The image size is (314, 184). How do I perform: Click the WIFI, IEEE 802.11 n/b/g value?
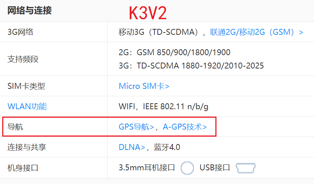163,107
